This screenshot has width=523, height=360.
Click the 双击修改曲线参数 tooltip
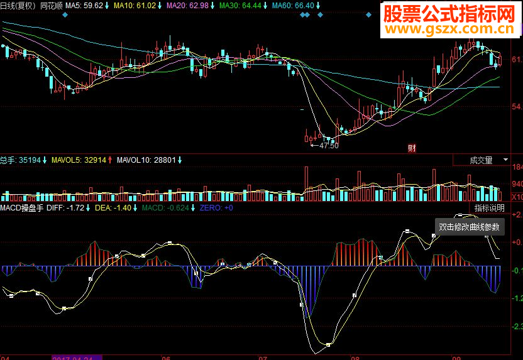pos(470,227)
